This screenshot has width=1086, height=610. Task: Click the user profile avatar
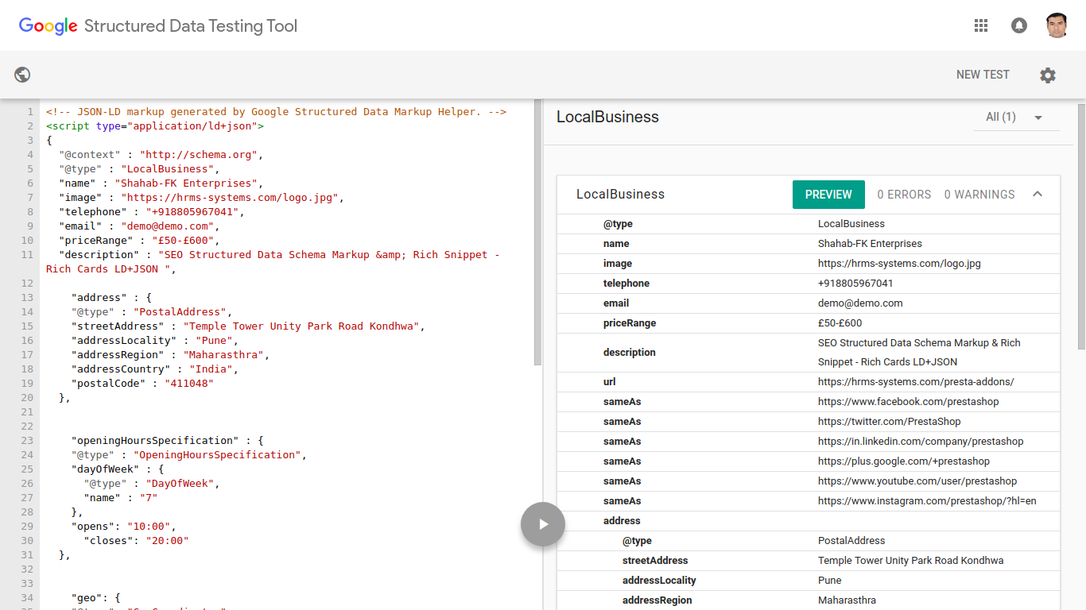click(x=1057, y=25)
